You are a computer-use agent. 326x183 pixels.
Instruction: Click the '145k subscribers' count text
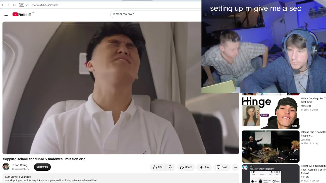tap(20, 169)
